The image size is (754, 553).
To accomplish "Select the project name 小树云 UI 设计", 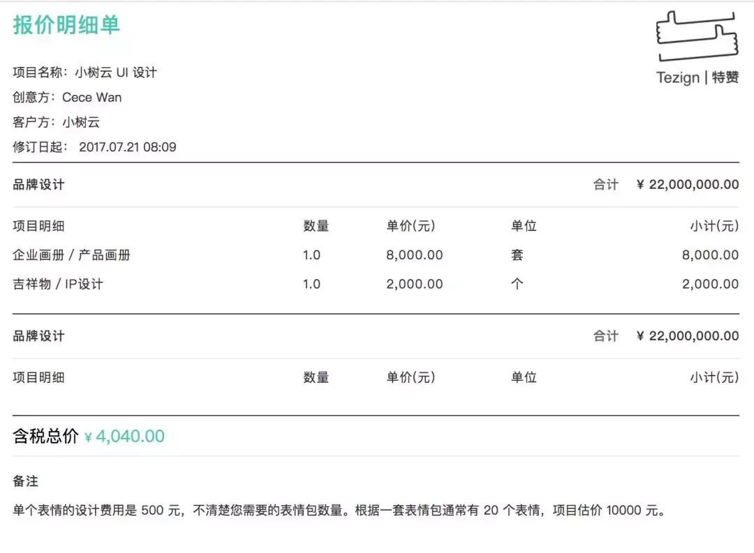I will point(116,73).
